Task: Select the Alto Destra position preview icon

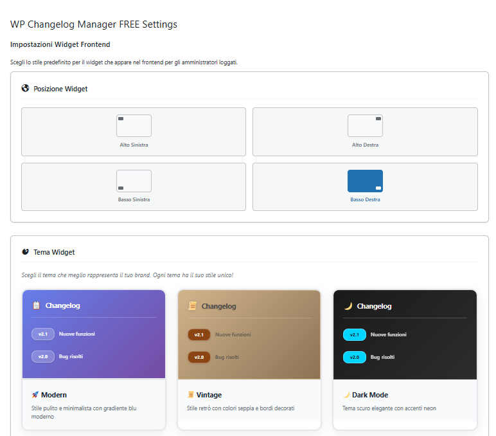Action: pyautogui.click(x=365, y=125)
